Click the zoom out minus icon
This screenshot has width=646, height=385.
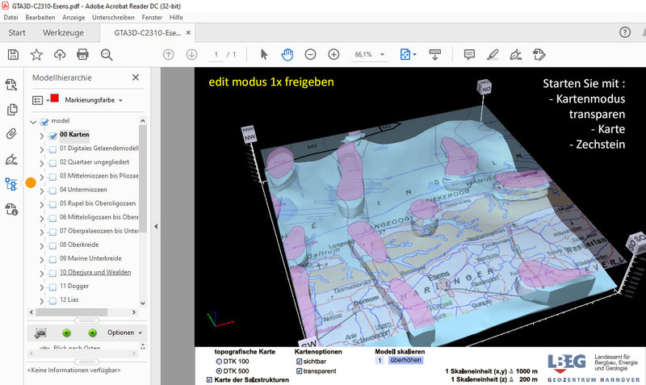(310, 54)
